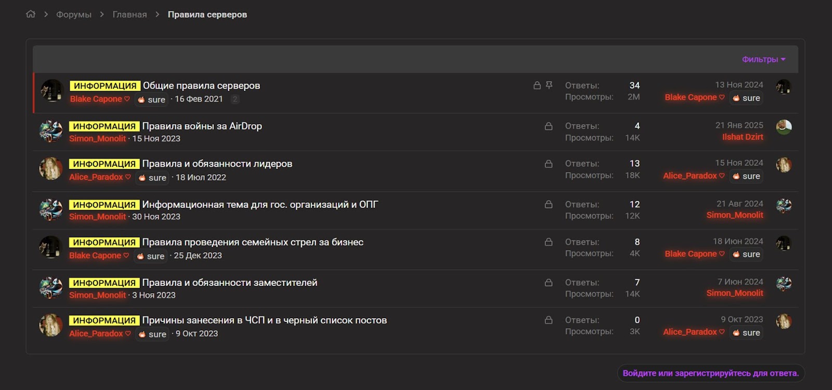Open thread Правила и обязанности лидеров
Image resolution: width=832 pixels, height=390 pixels.
(217, 164)
